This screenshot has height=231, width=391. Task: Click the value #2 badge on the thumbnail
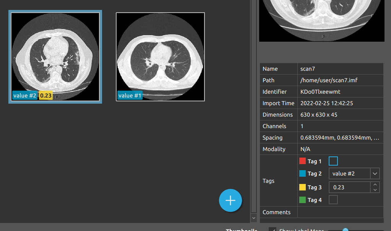(25, 96)
